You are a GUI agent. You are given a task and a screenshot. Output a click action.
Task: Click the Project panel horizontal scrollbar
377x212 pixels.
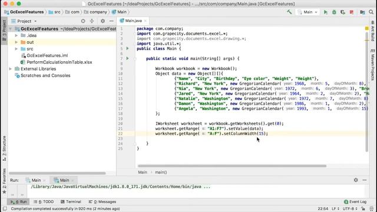tap(57, 173)
